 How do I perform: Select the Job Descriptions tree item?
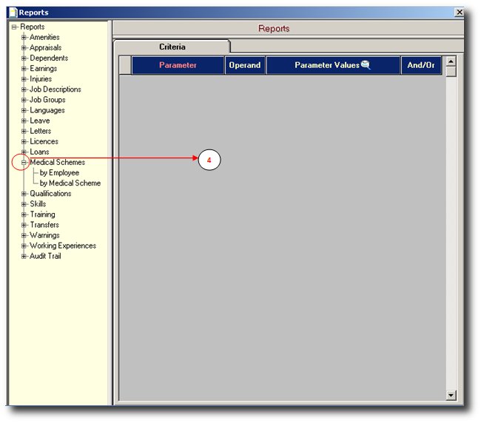coord(55,89)
